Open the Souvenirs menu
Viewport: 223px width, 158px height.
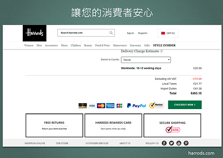pos(135,45)
